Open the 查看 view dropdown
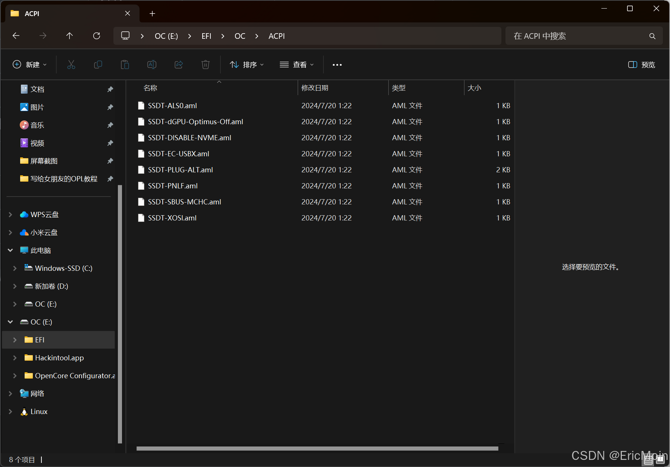The height and width of the screenshot is (467, 670). point(297,65)
